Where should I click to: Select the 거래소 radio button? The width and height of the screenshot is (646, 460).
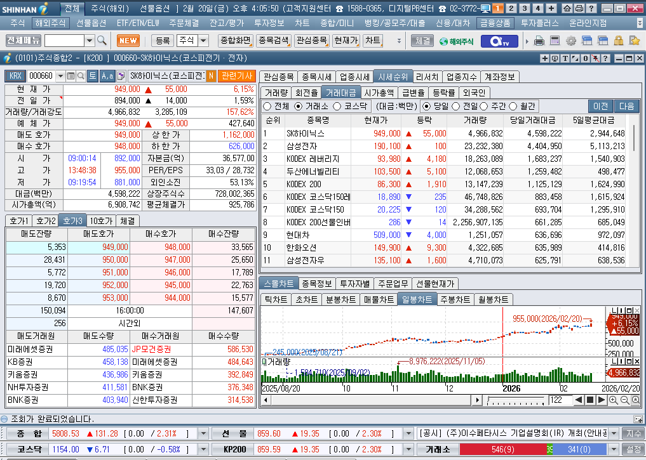click(x=299, y=107)
